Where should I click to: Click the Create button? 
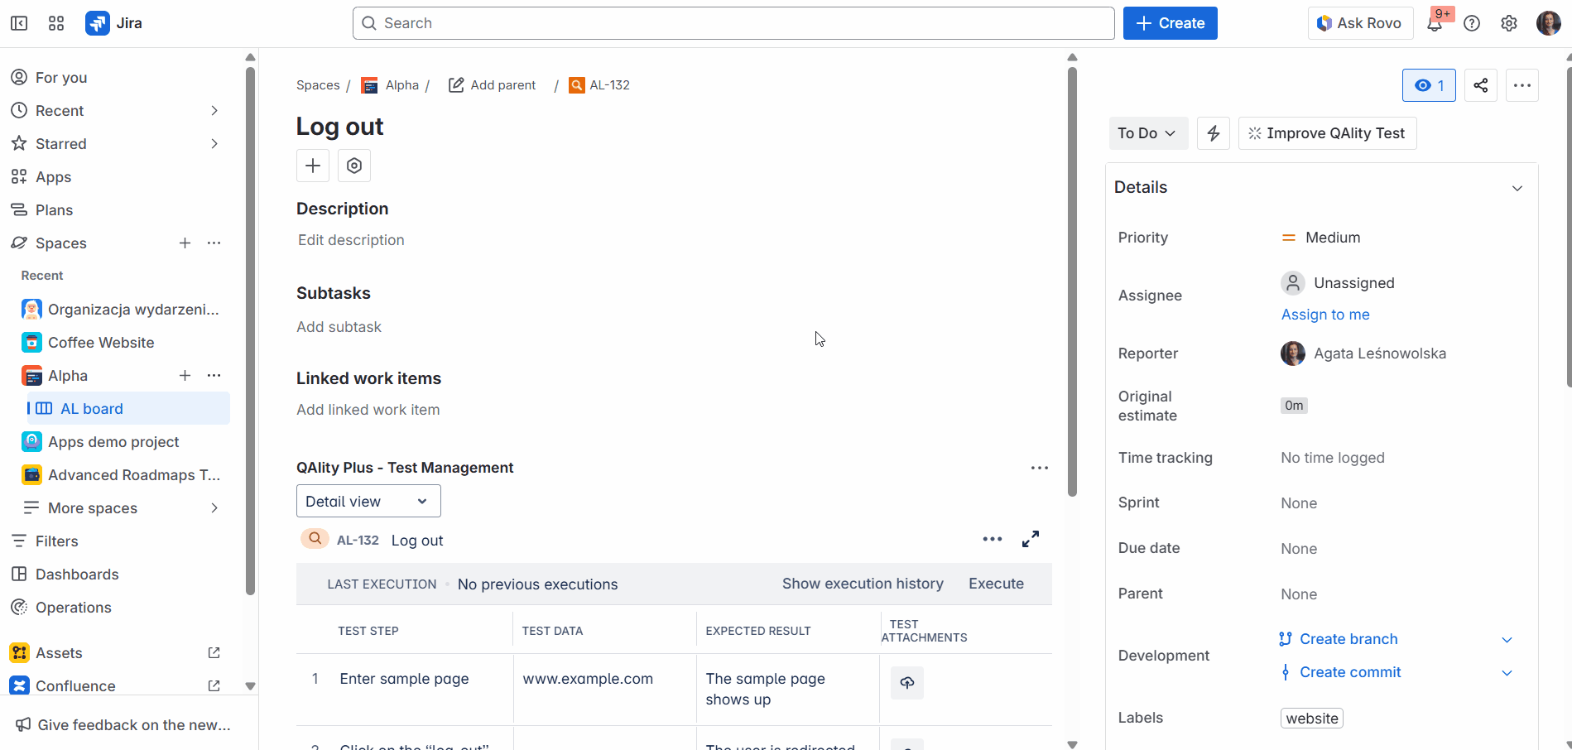pos(1171,23)
